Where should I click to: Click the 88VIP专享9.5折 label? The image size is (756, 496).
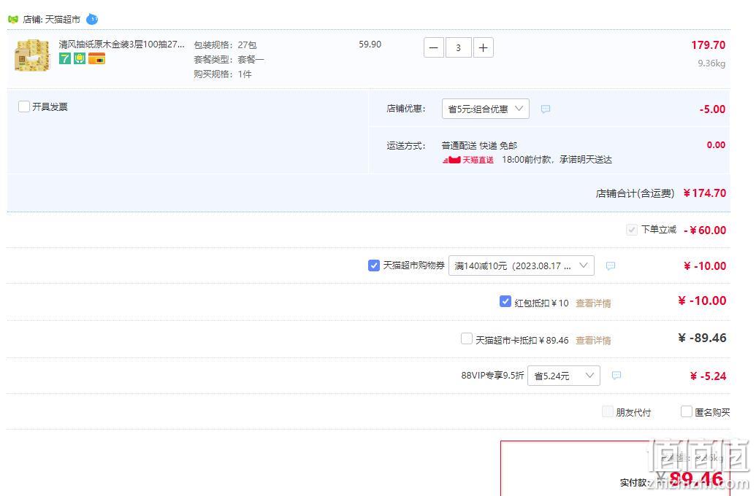(x=492, y=376)
